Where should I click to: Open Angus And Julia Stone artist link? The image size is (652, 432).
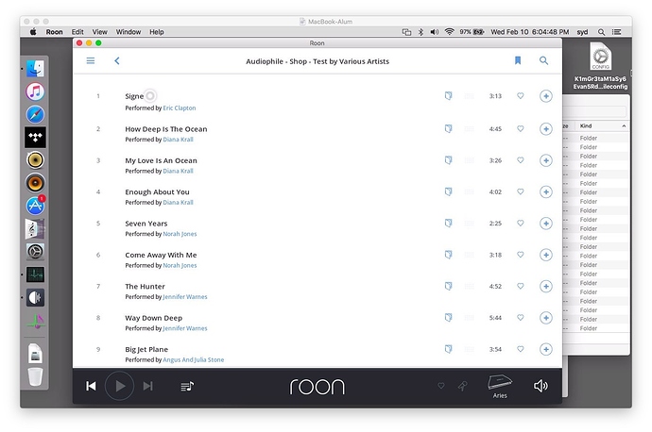pos(194,359)
